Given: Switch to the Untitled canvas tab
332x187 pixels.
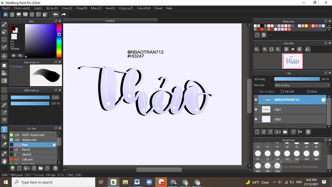Looking at the screenshot, I should pyautogui.click(x=110, y=21).
